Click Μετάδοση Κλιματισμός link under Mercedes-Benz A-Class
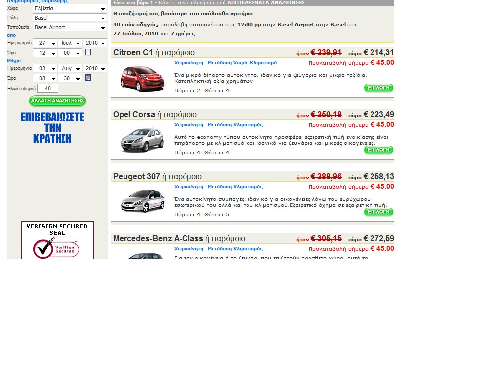The height and width of the screenshot is (372, 496). 235,249
